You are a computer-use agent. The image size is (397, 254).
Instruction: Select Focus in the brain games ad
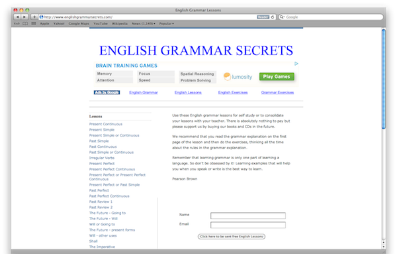155,74
